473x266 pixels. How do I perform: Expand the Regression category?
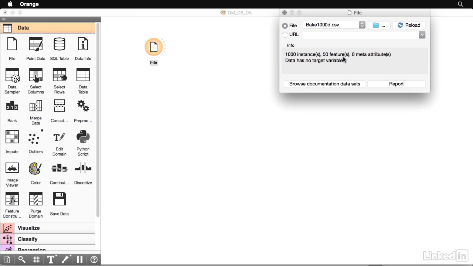(x=48, y=248)
